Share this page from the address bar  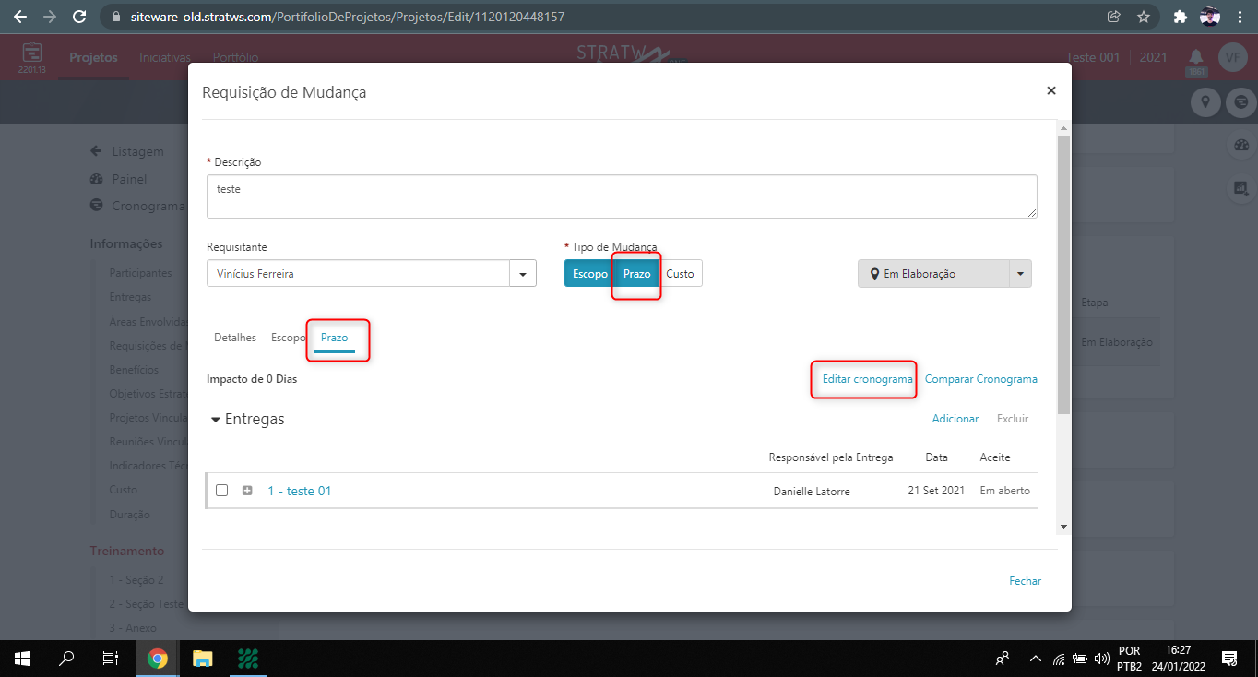tap(1114, 17)
